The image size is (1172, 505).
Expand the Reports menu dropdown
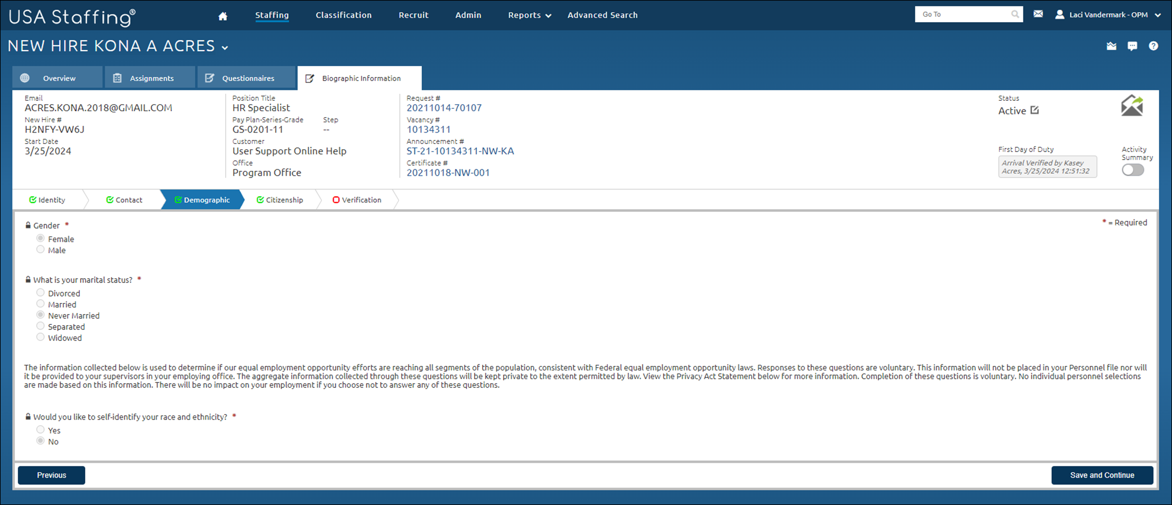click(529, 15)
